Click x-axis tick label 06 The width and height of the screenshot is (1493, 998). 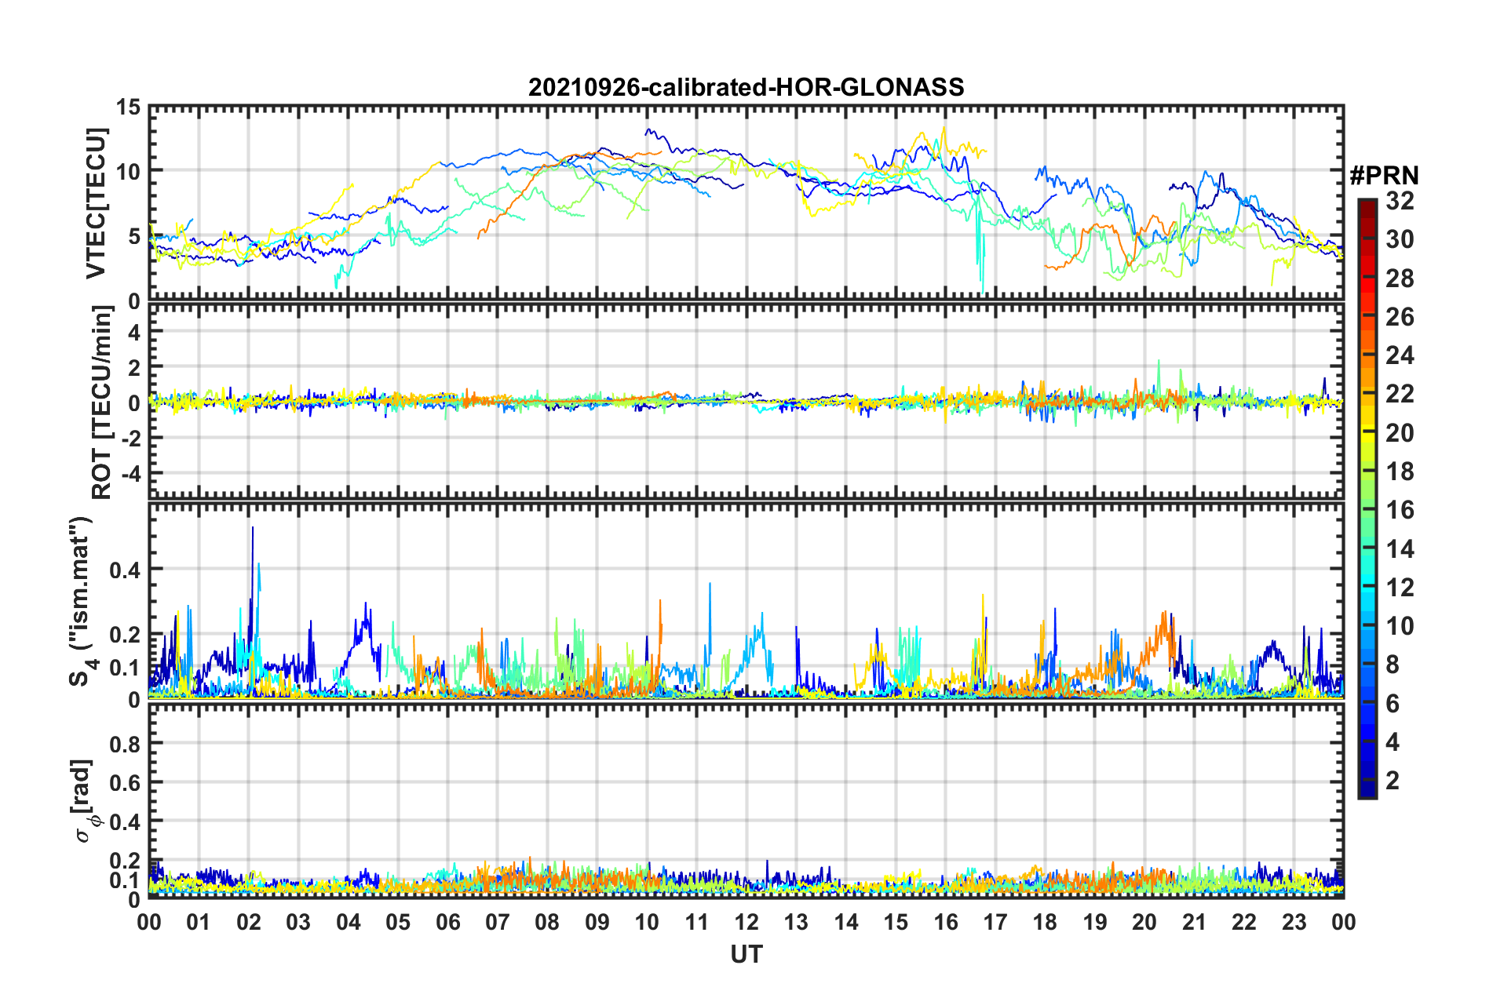448,922
